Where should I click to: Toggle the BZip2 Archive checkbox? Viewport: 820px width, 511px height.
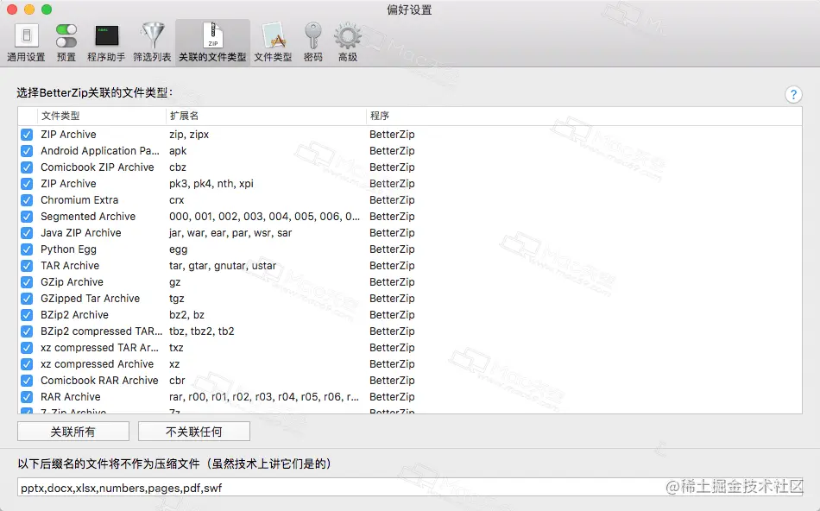coord(27,315)
